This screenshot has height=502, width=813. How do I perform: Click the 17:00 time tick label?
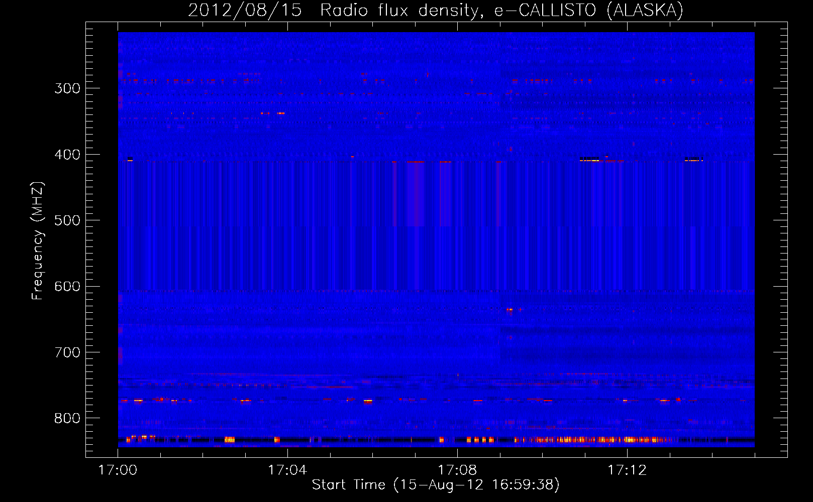point(118,470)
